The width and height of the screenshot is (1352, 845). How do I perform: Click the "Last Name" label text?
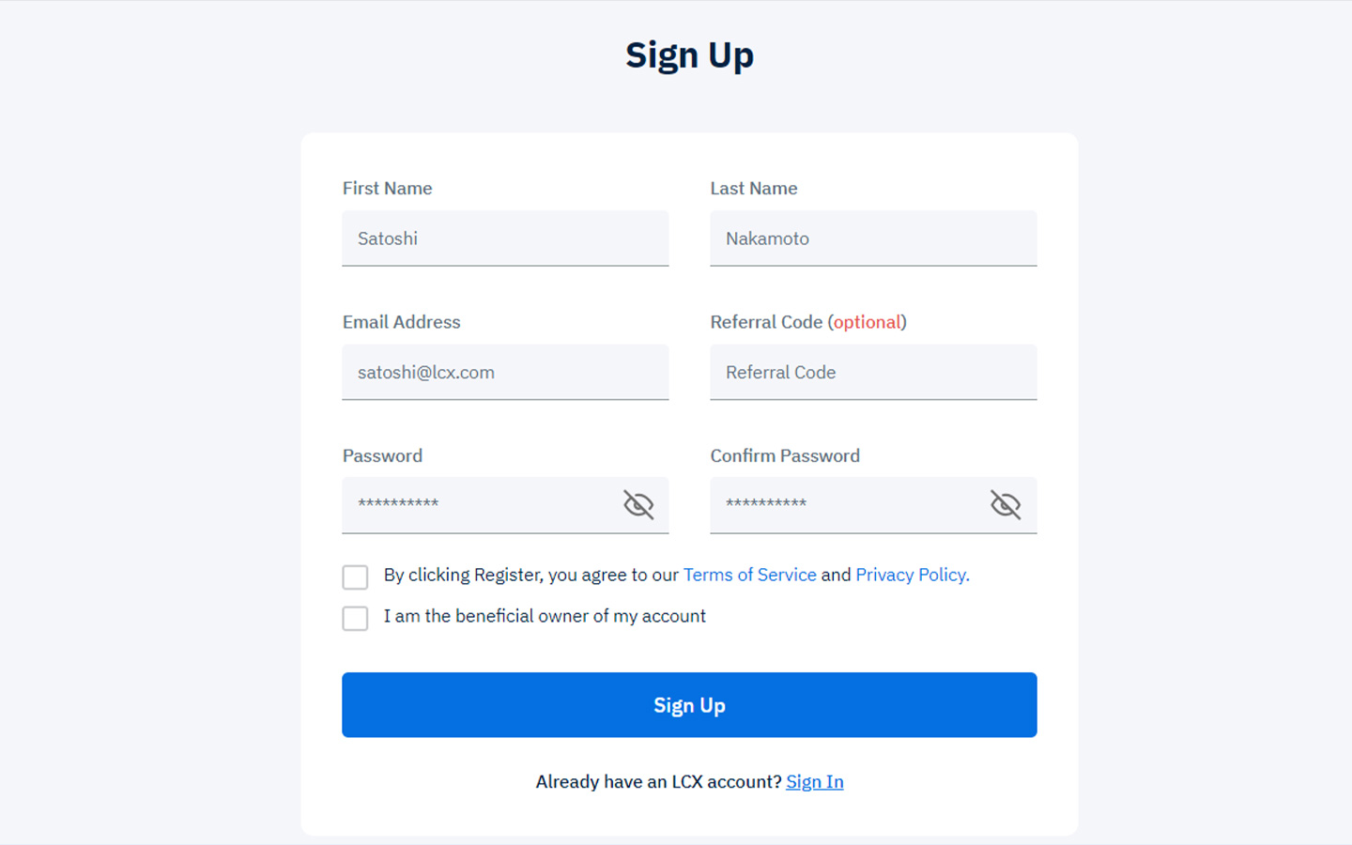pos(753,189)
